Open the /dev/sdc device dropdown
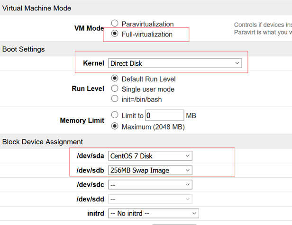Image resolution: width=292 pixels, height=225 pixels. (x=150, y=185)
